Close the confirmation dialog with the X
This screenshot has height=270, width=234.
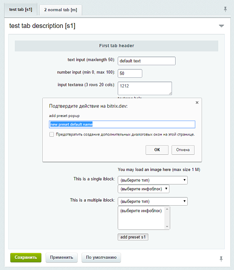tap(197, 103)
